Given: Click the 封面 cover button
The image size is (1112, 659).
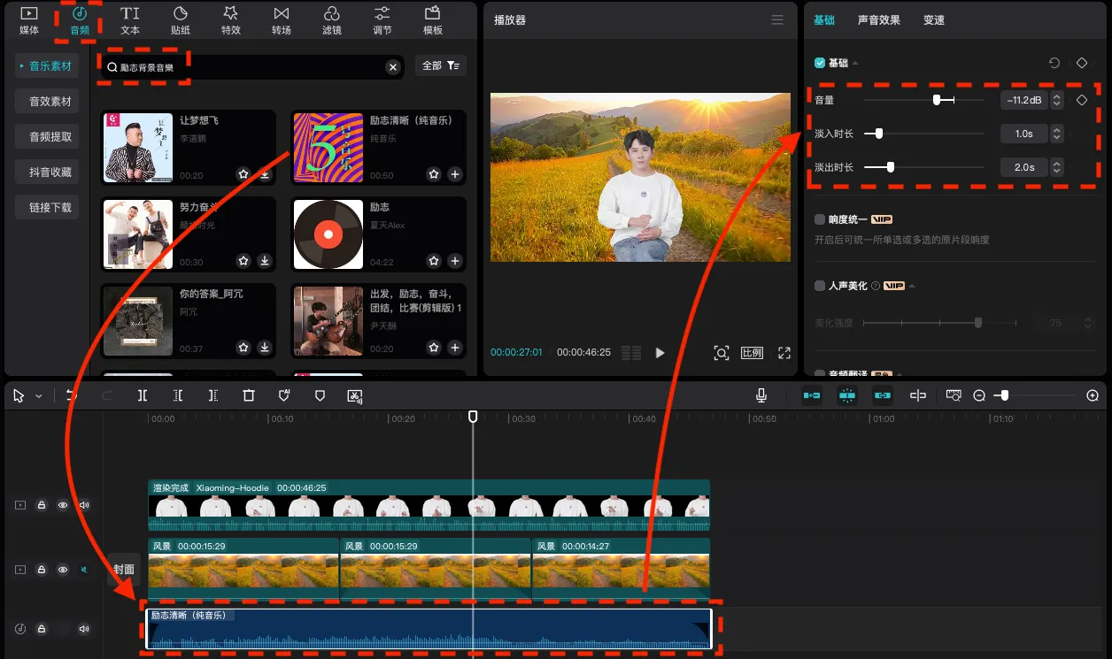Looking at the screenshot, I should tap(124, 570).
